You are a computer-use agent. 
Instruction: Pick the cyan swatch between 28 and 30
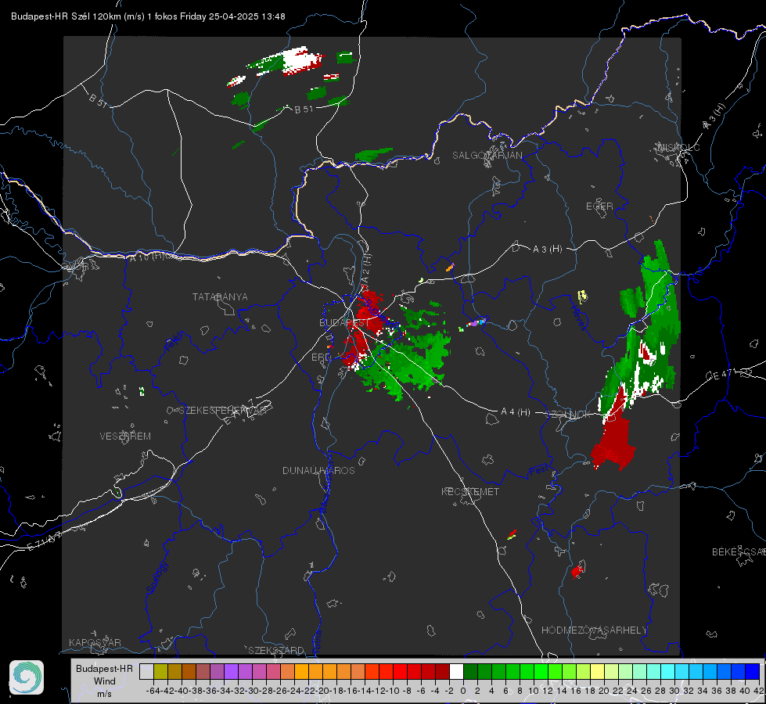click(x=668, y=671)
